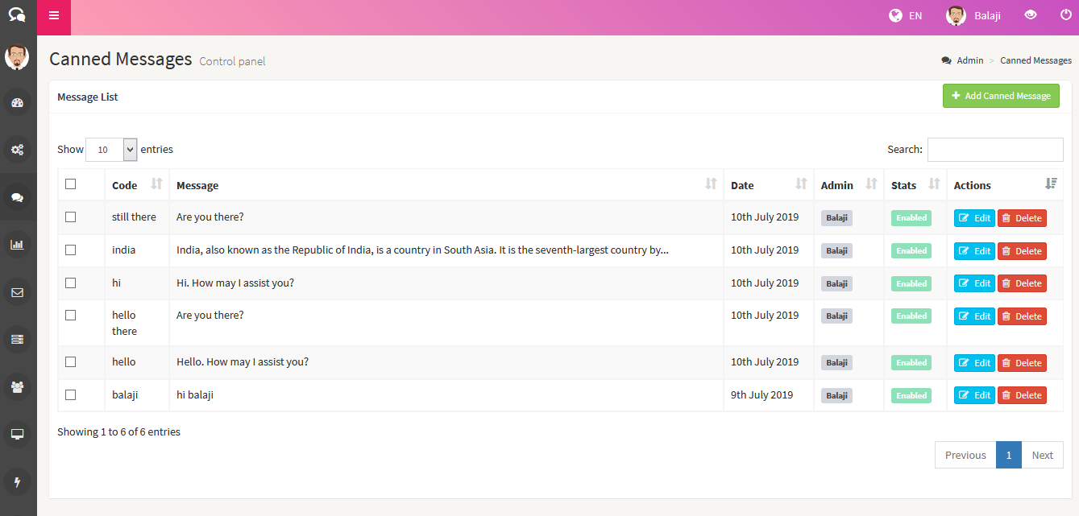
Task: Click the power logout icon
Action: (x=1065, y=15)
